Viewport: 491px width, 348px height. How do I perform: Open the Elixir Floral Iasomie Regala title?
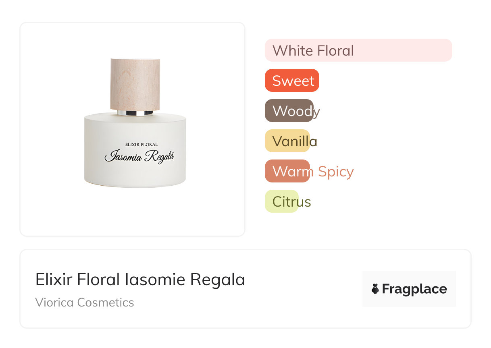(x=140, y=280)
